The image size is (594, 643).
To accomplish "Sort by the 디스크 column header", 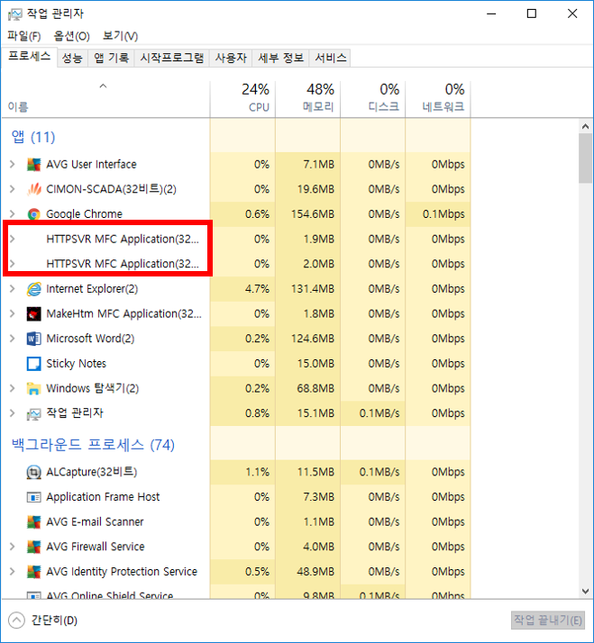I will pyautogui.click(x=373, y=99).
